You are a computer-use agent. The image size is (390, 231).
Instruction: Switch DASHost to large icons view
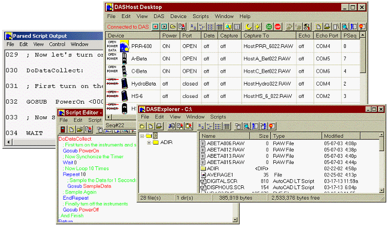tap(193, 27)
